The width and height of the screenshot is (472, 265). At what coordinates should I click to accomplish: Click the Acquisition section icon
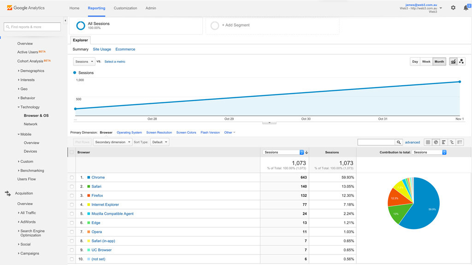point(8,193)
